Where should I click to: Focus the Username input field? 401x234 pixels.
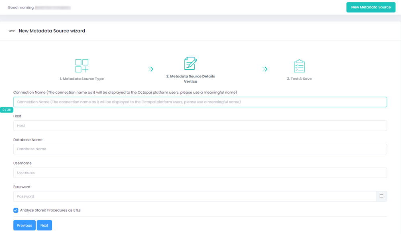point(200,173)
